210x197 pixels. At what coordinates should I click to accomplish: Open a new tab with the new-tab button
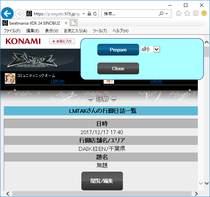[x=73, y=23]
